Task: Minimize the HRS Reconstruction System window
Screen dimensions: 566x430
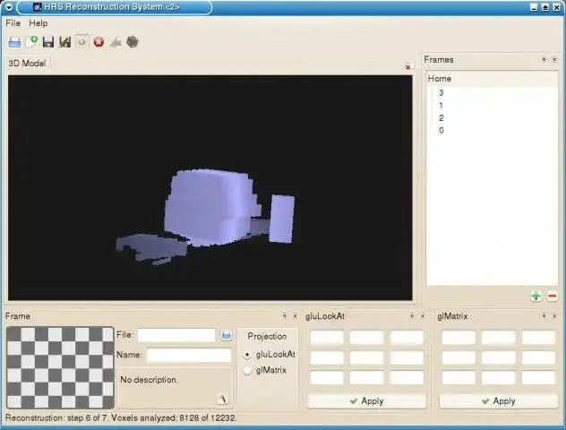Action: (535, 7)
